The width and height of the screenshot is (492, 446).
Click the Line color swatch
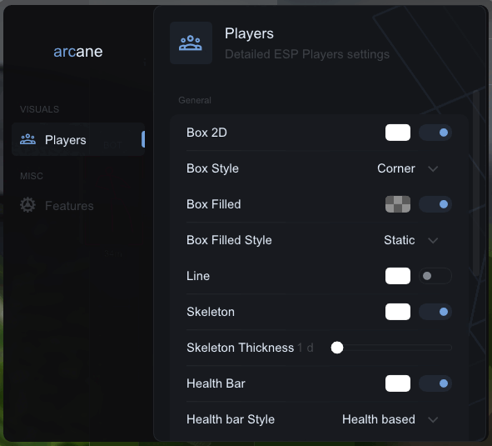[x=398, y=276]
